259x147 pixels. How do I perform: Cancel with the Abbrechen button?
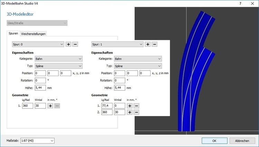coord(242,141)
